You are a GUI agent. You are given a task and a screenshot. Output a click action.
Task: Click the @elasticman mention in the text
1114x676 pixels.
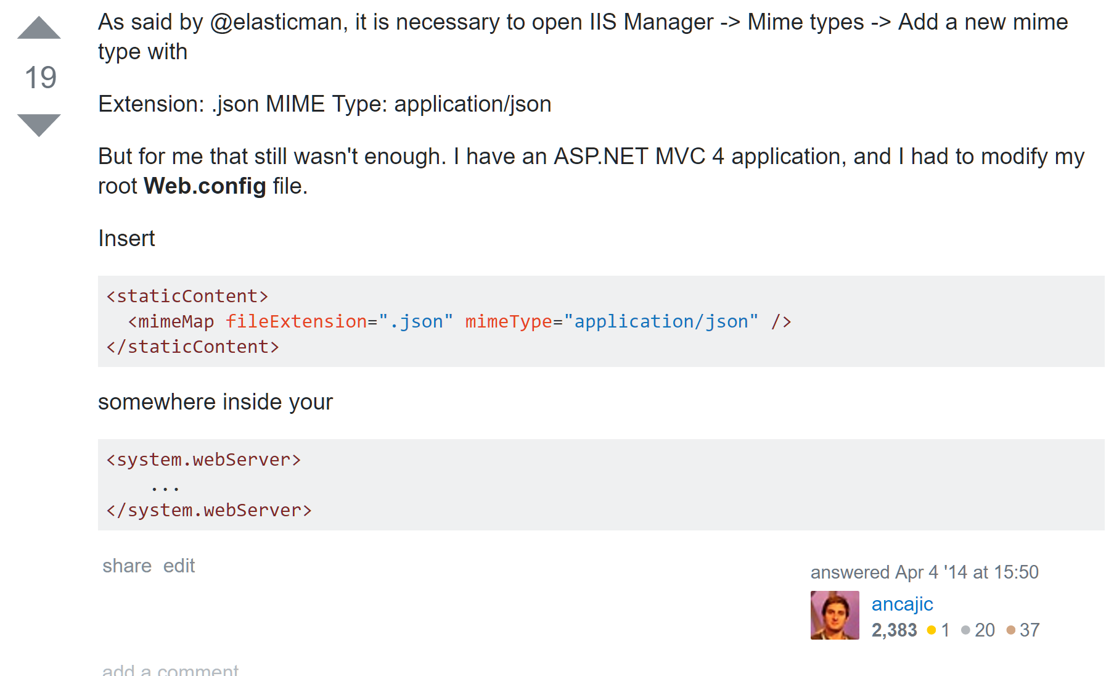click(x=276, y=22)
